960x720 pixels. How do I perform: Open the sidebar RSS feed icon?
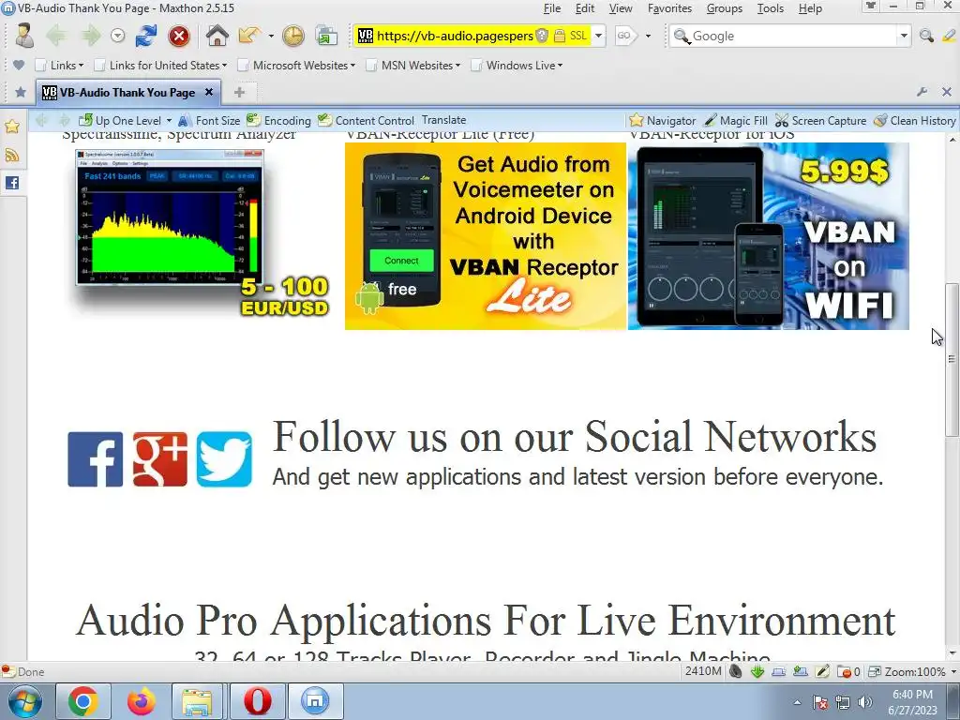click(12, 155)
